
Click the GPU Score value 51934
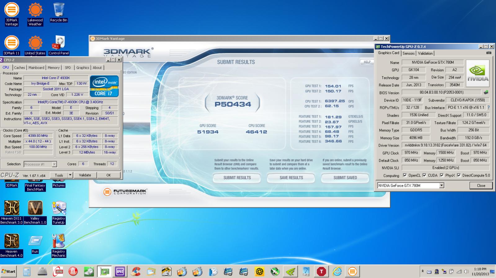point(208,132)
